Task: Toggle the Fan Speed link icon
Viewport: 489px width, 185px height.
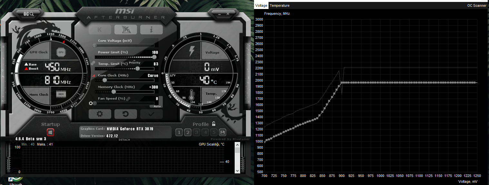Action: [128, 99]
